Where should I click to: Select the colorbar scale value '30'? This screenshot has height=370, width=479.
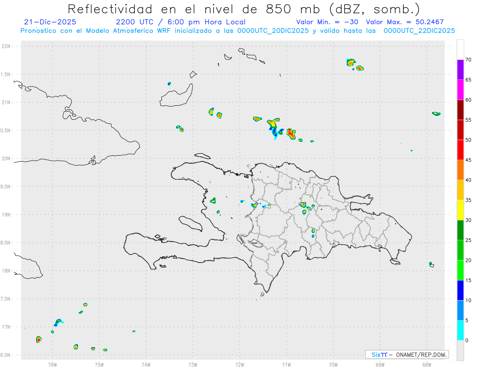click(469, 220)
